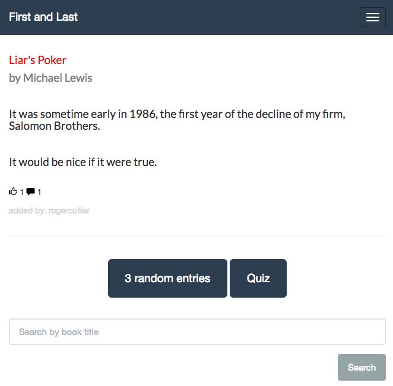Click the "added by:" label

tap(28, 210)
